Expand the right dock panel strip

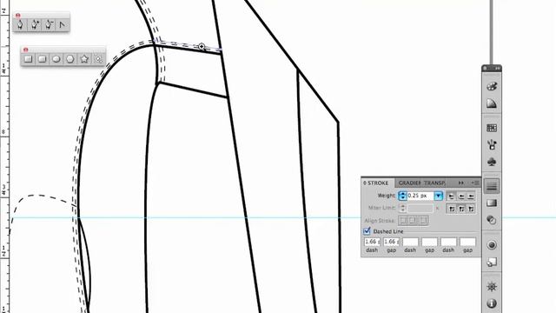(498, 68)
